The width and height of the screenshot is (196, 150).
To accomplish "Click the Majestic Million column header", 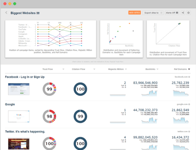I will pos(116,69).
